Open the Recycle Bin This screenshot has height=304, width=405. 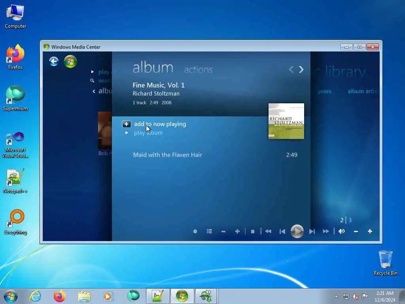click(x=385, y=263)
